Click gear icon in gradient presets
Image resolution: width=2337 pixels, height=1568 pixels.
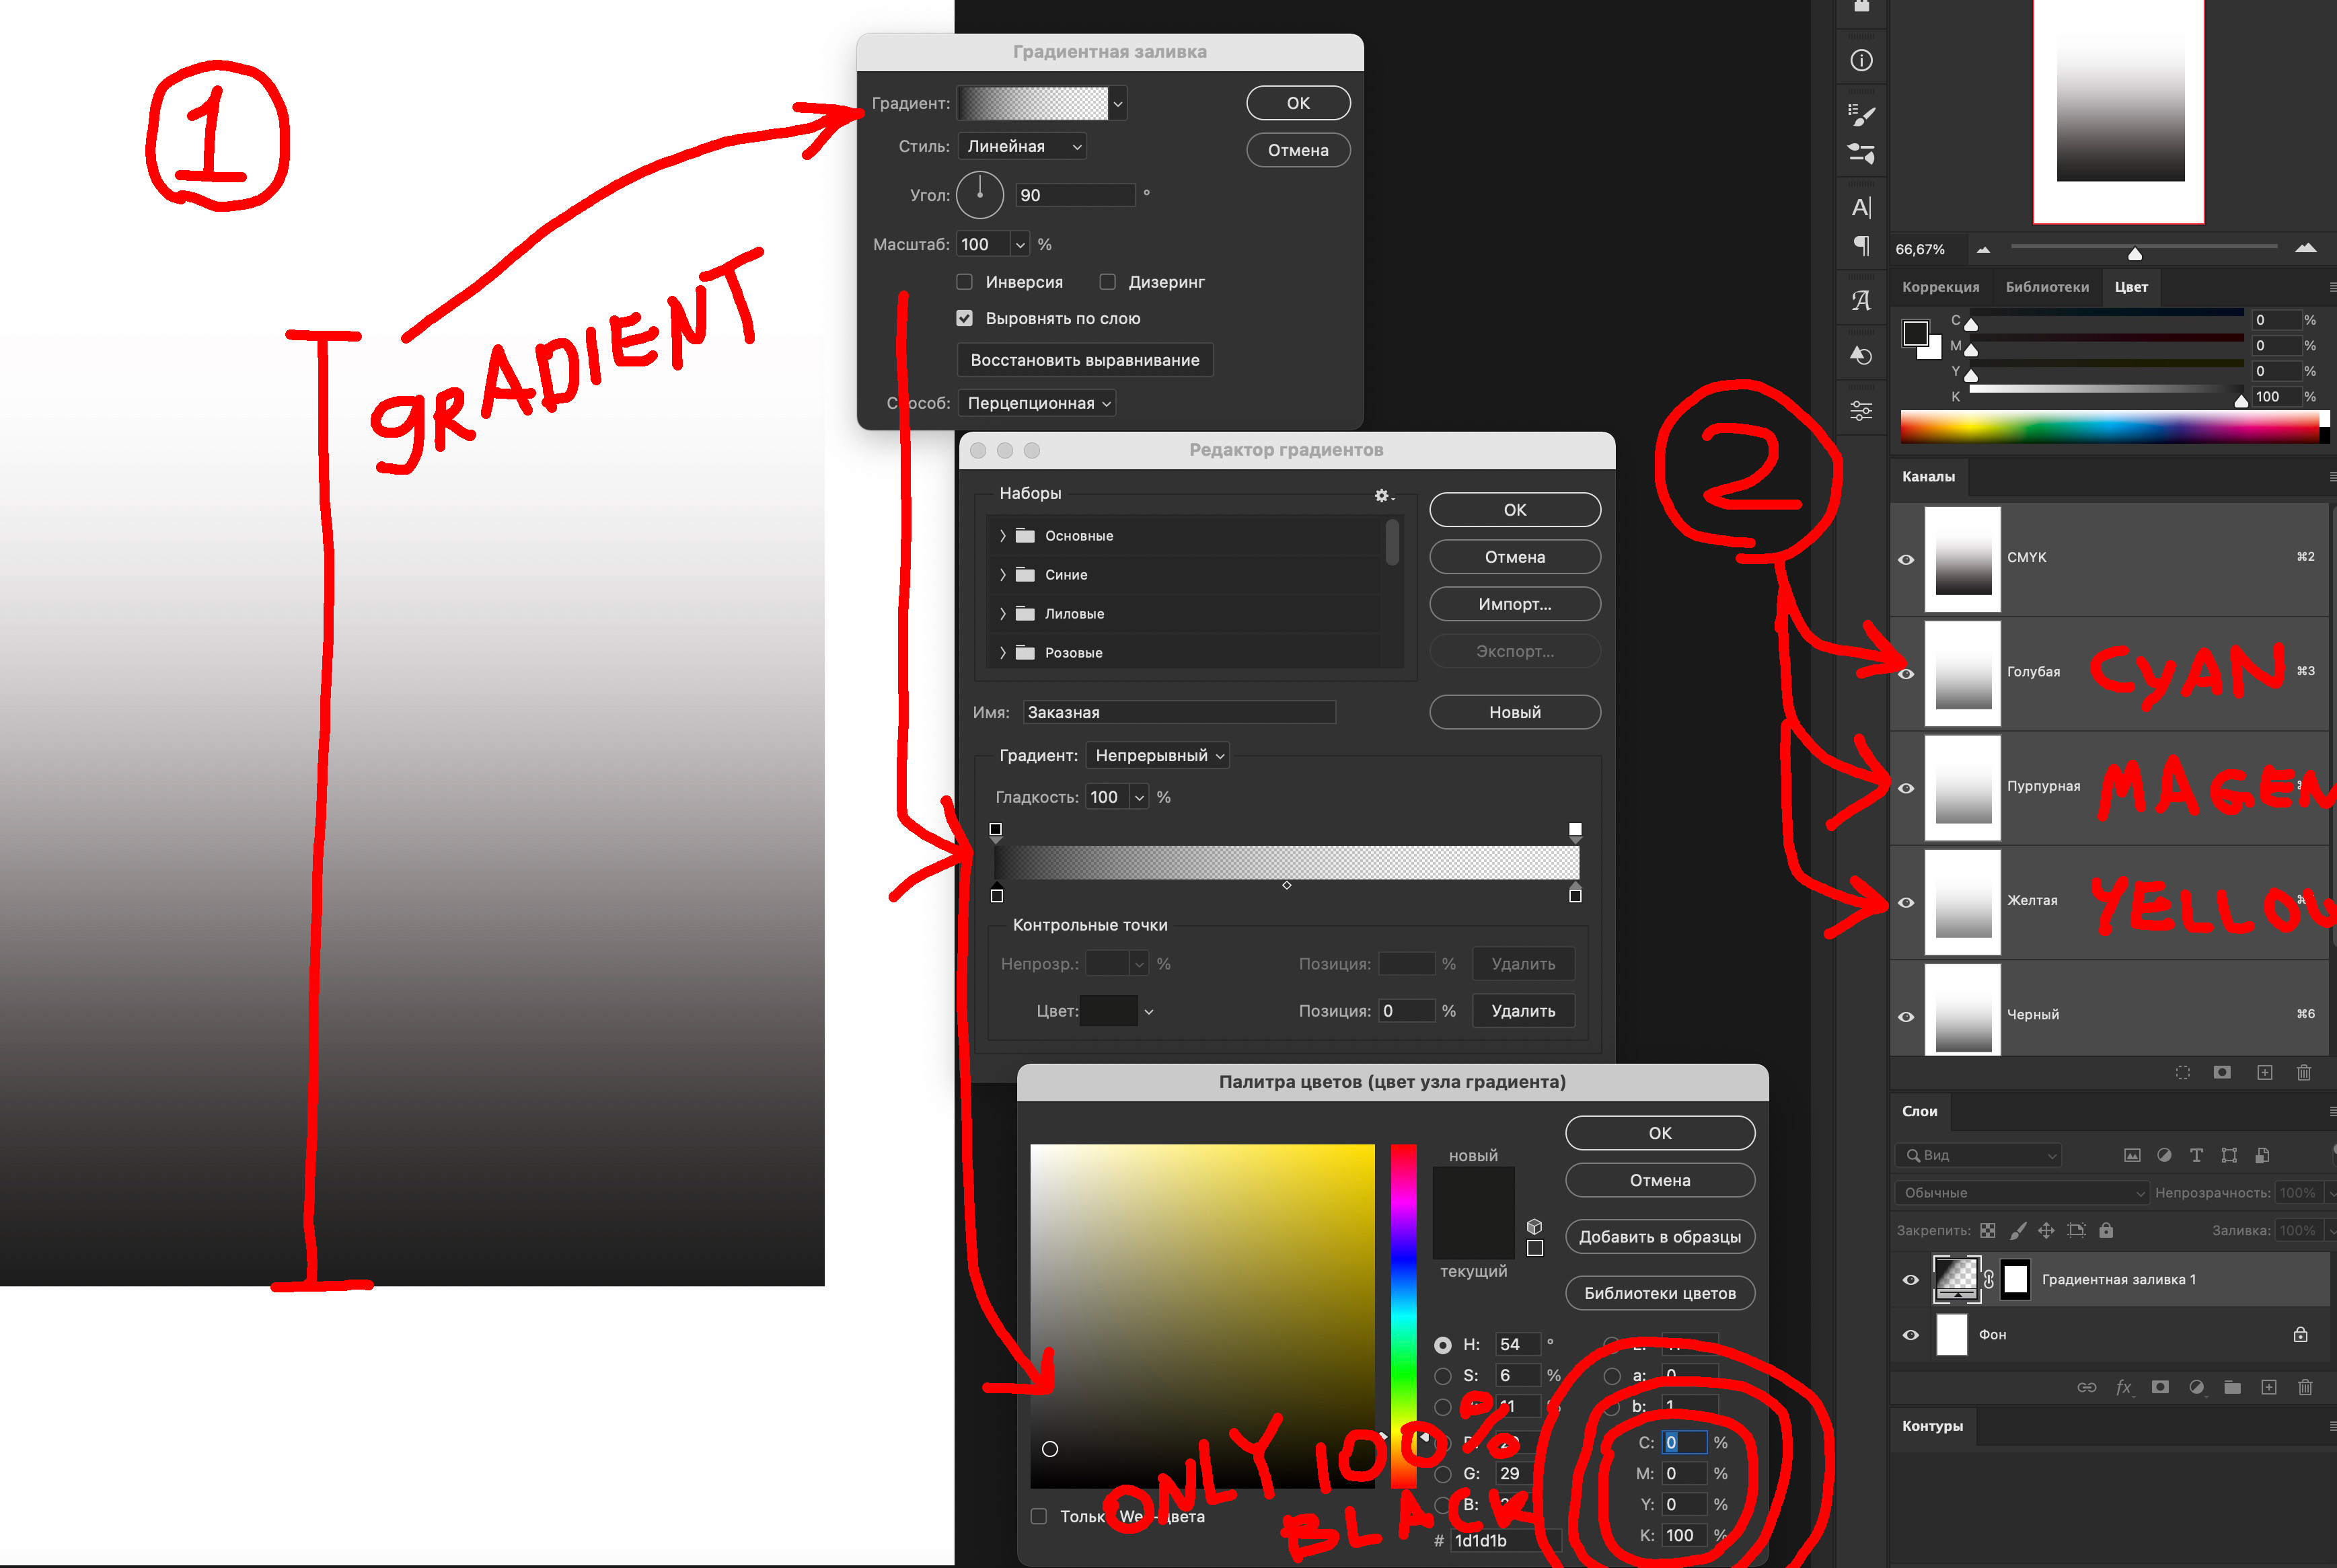click(1382, 495)
